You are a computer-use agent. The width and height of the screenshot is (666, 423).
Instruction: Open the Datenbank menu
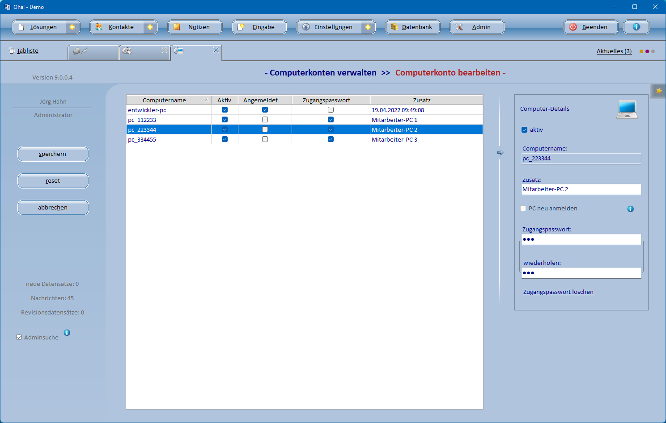[412, 27]
